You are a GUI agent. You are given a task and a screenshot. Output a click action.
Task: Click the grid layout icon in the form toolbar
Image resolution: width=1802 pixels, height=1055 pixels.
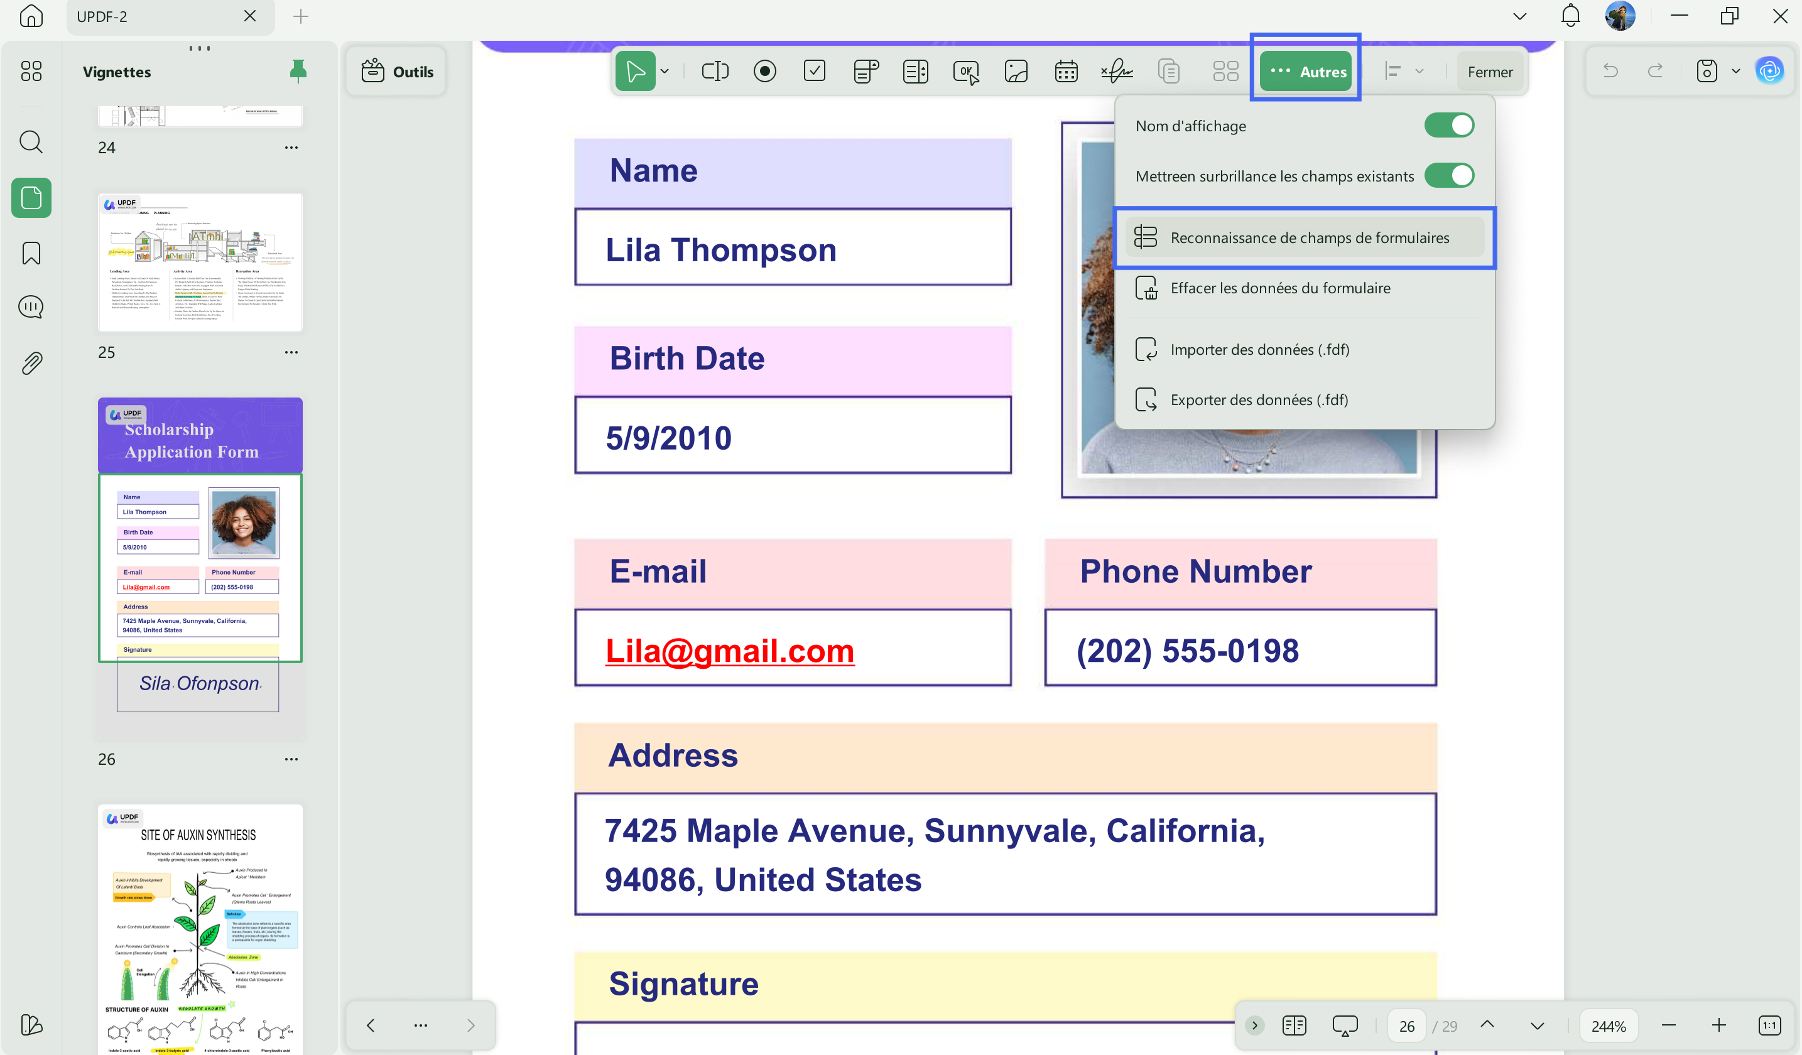coord(1225,71)
